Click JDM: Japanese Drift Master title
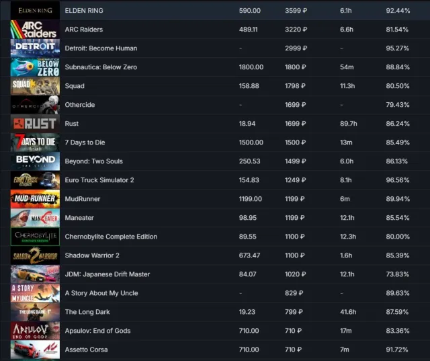 pyautogui.click(x=107, y=274)
